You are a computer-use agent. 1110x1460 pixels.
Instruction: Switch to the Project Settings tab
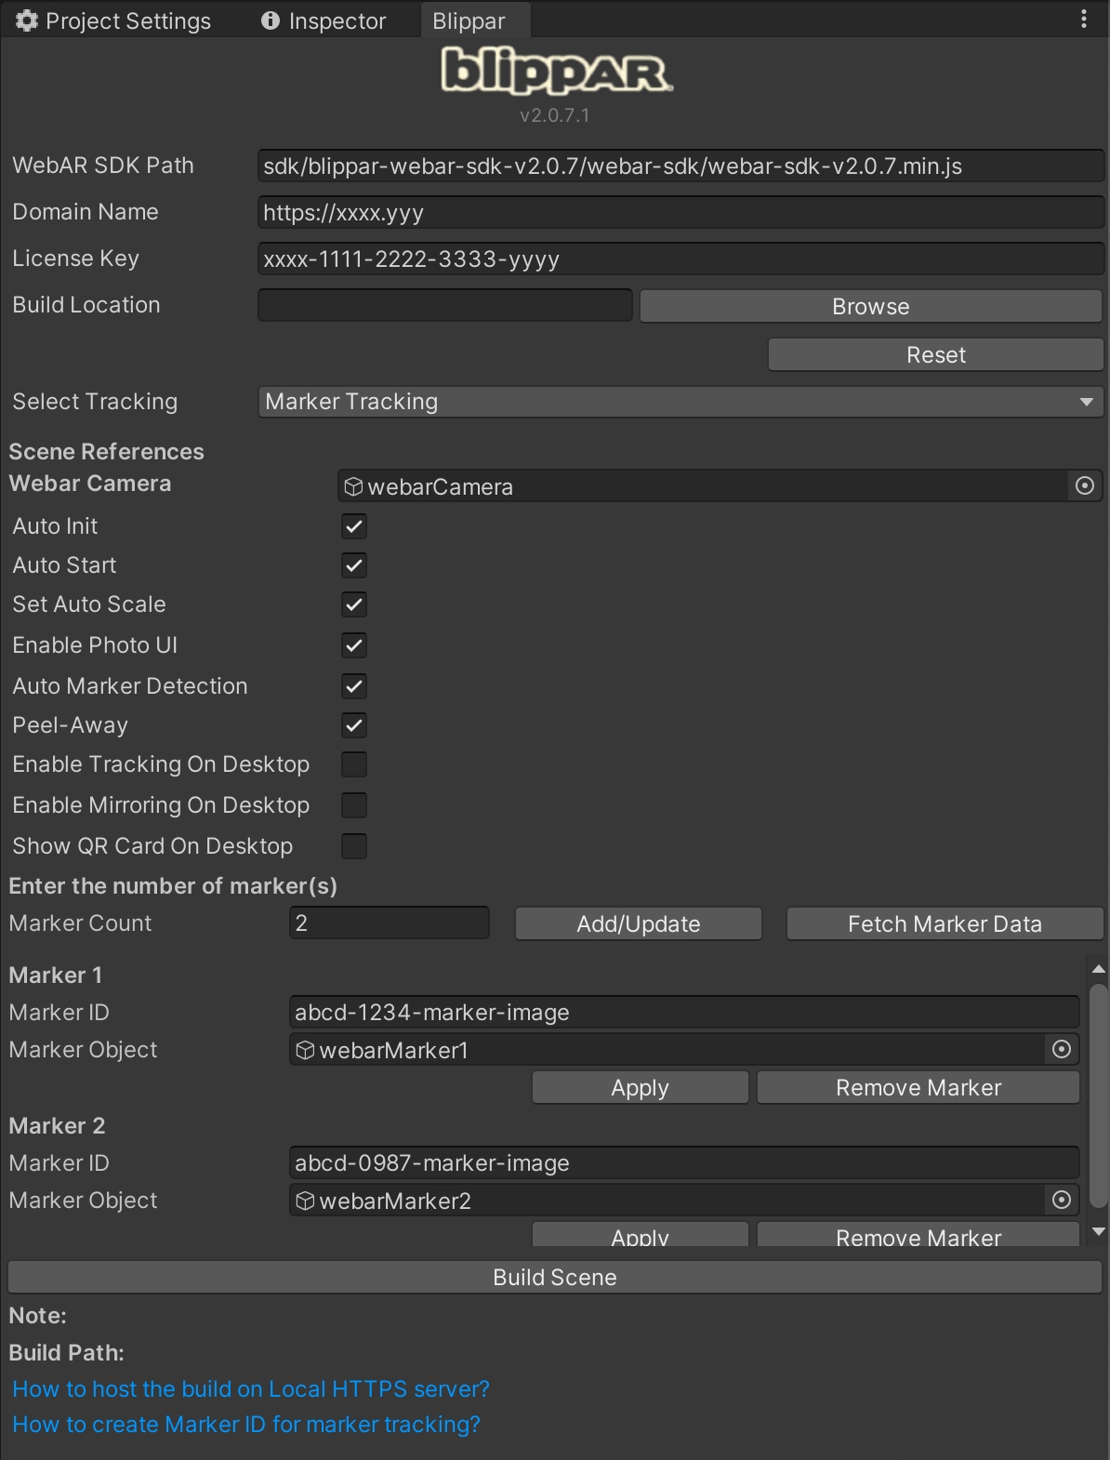coord(113,20)
